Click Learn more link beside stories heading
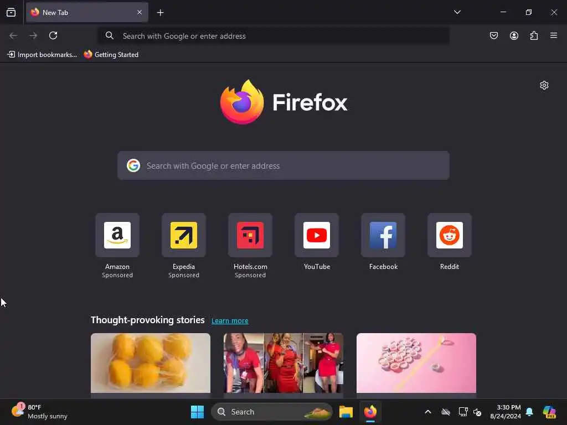The width and height of the screenshot is (567, 425). [x=230, y=320]
